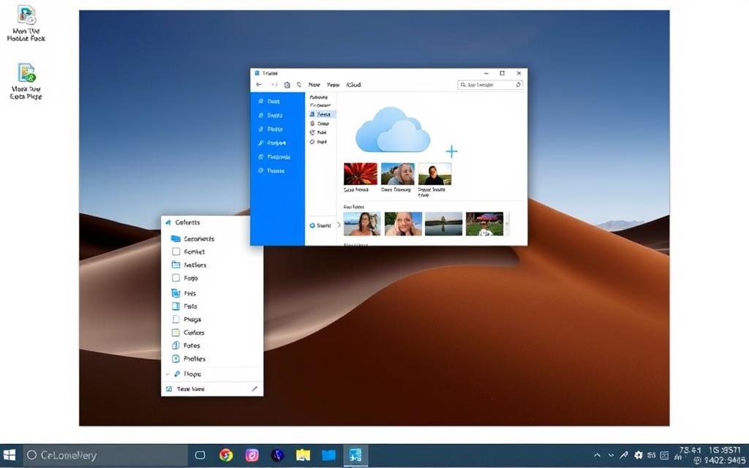The height and width of the screenshot is (468, 749).
Task: Select the highlighted item in the middle list
Action: click(321, 114)
